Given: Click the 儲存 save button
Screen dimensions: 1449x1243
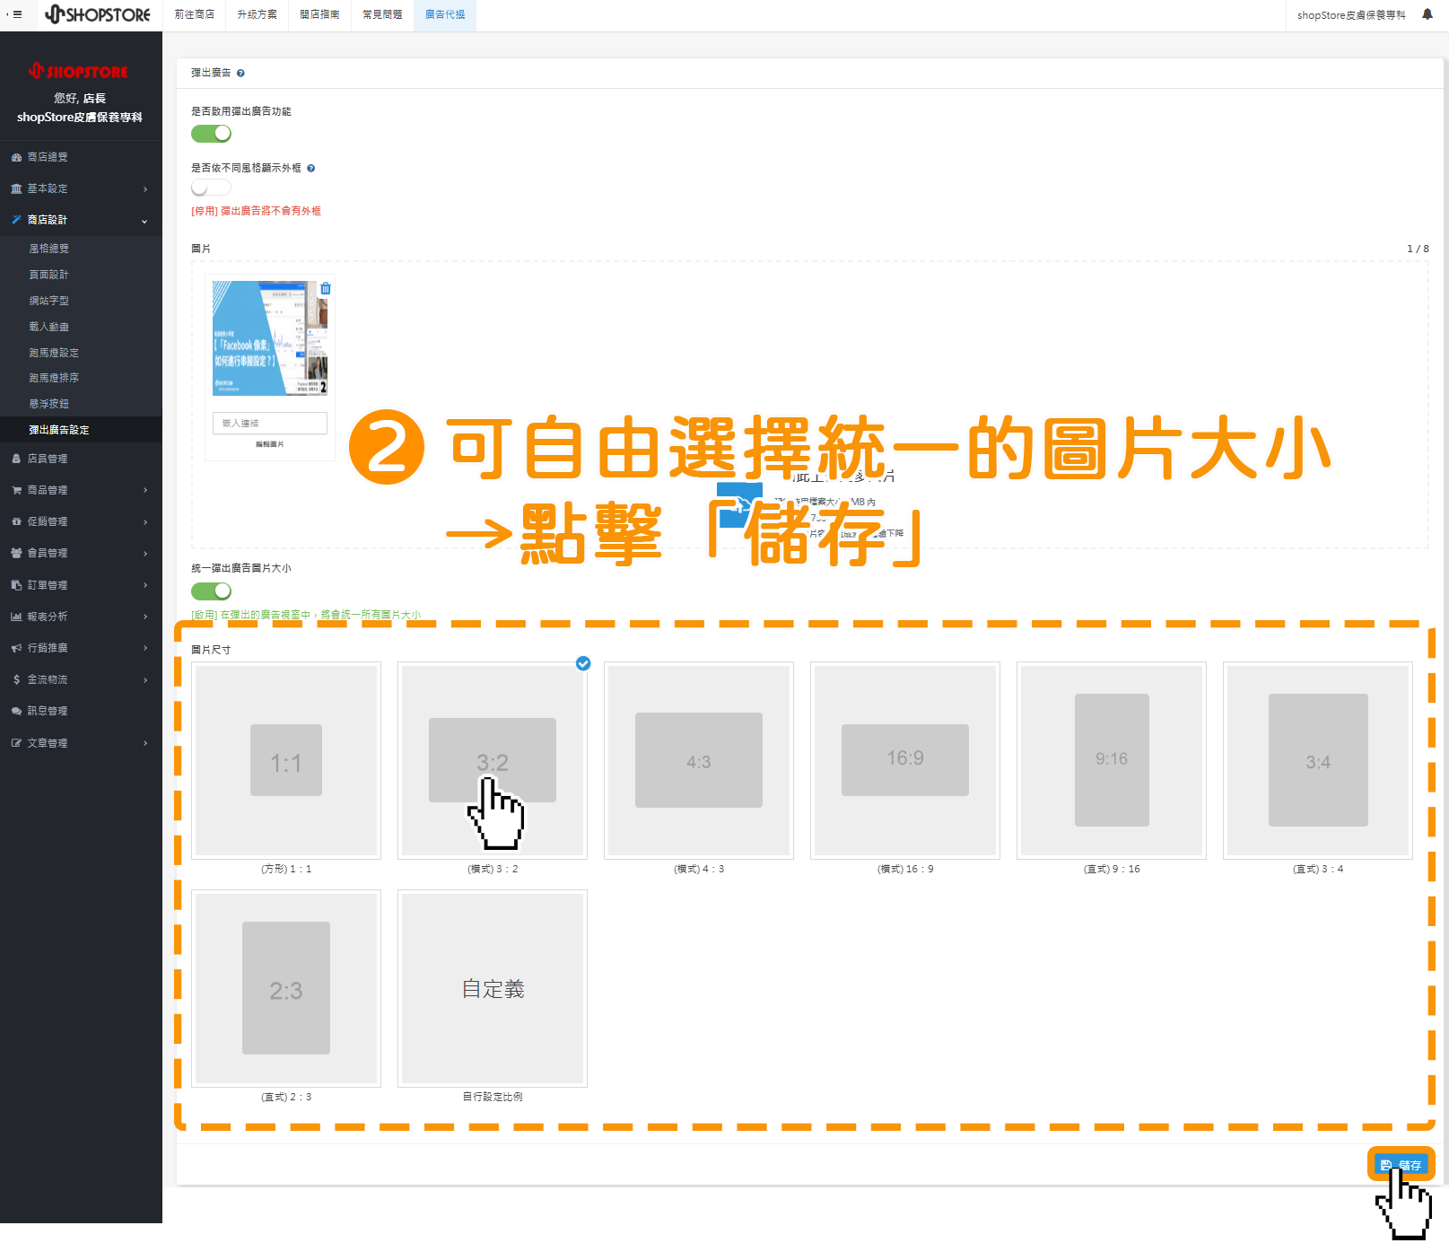Looking at the screenshot, I should point(1401,1165).
